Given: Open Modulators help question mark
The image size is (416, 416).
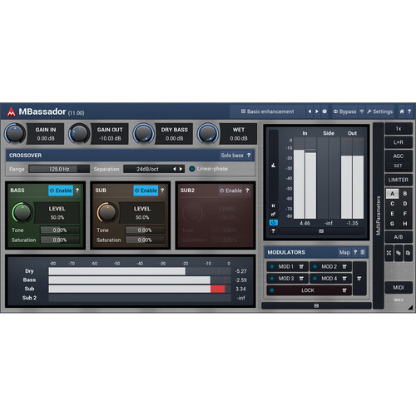Looking at the screenshot, I should (x=355, y=252).
